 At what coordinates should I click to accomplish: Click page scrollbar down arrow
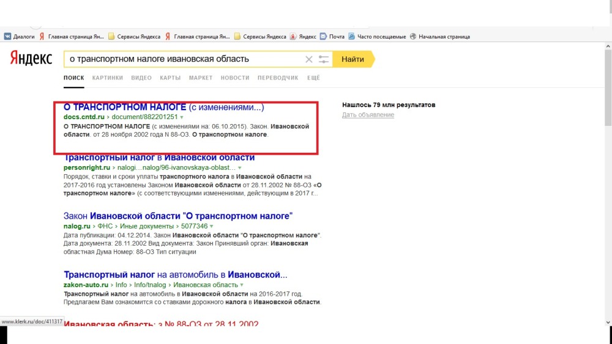coord(608,322)
